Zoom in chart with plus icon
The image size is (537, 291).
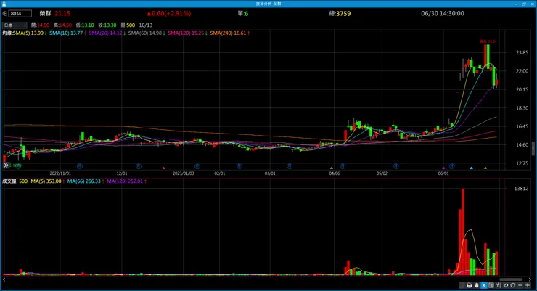coord(528,285)
